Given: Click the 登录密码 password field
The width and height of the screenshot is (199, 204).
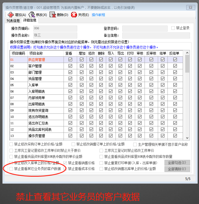Looking at the screenshot, I should point(145,28).
